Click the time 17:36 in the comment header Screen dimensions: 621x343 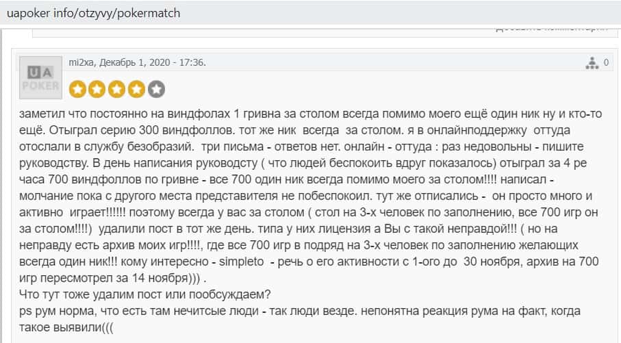click(192, 62)
